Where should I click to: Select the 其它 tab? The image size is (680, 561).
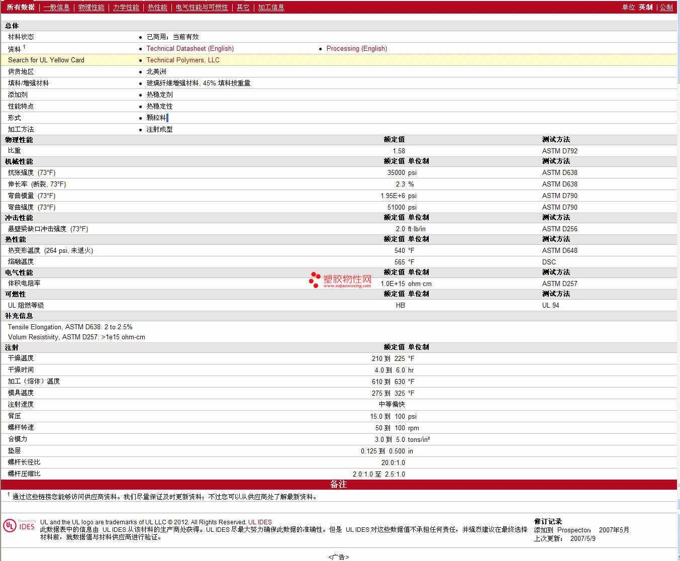tap(243, 7)
